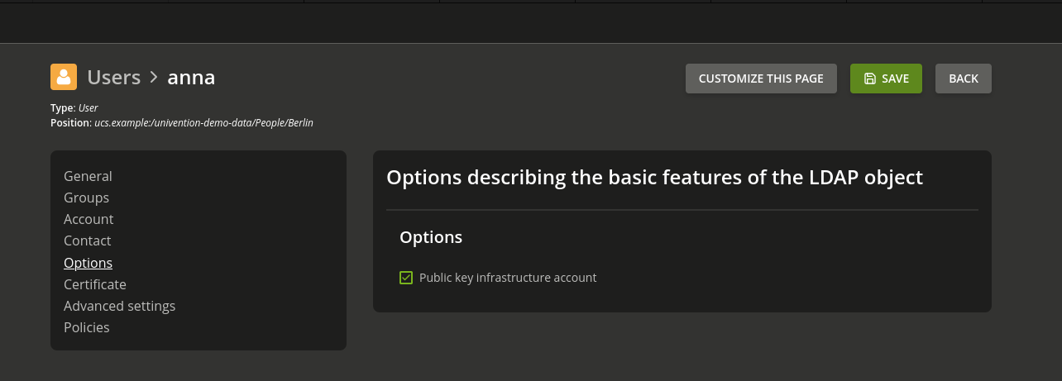The height and width of the screenshot is (381, 1062).
Task: Click the Position path text under the title
Action: (203, 123)
